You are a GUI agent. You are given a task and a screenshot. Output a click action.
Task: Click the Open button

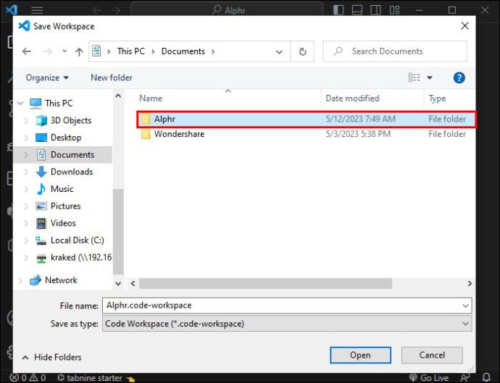[360, 355]
